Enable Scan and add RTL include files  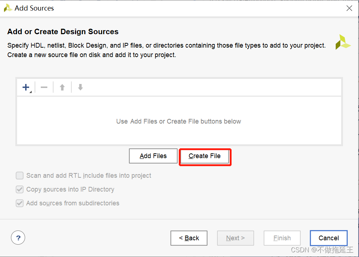pyautogui.click(x=20, y=176)
